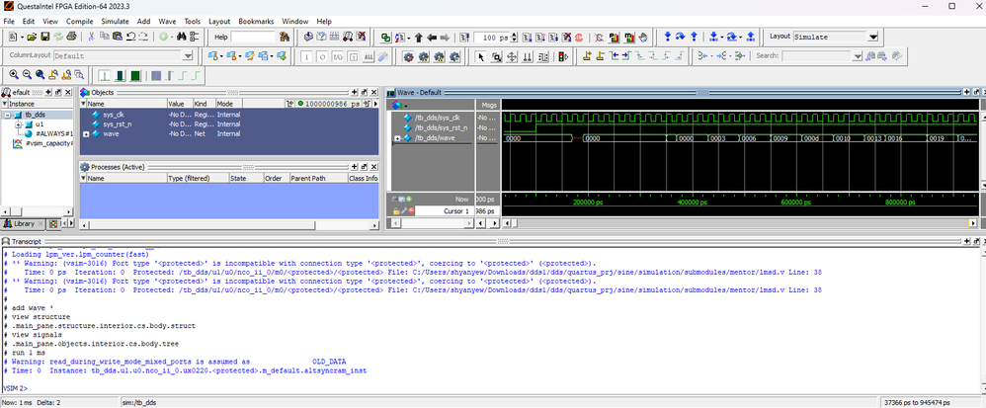986x408 pixels.
Task: Toggle the O output-port filter button
Action: 324,56
